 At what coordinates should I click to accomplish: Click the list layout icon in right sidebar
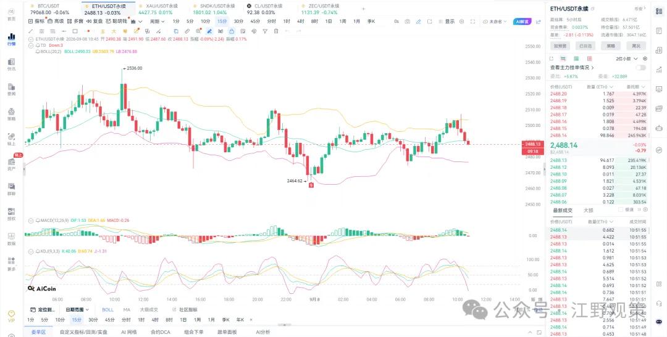pos(659,12)
